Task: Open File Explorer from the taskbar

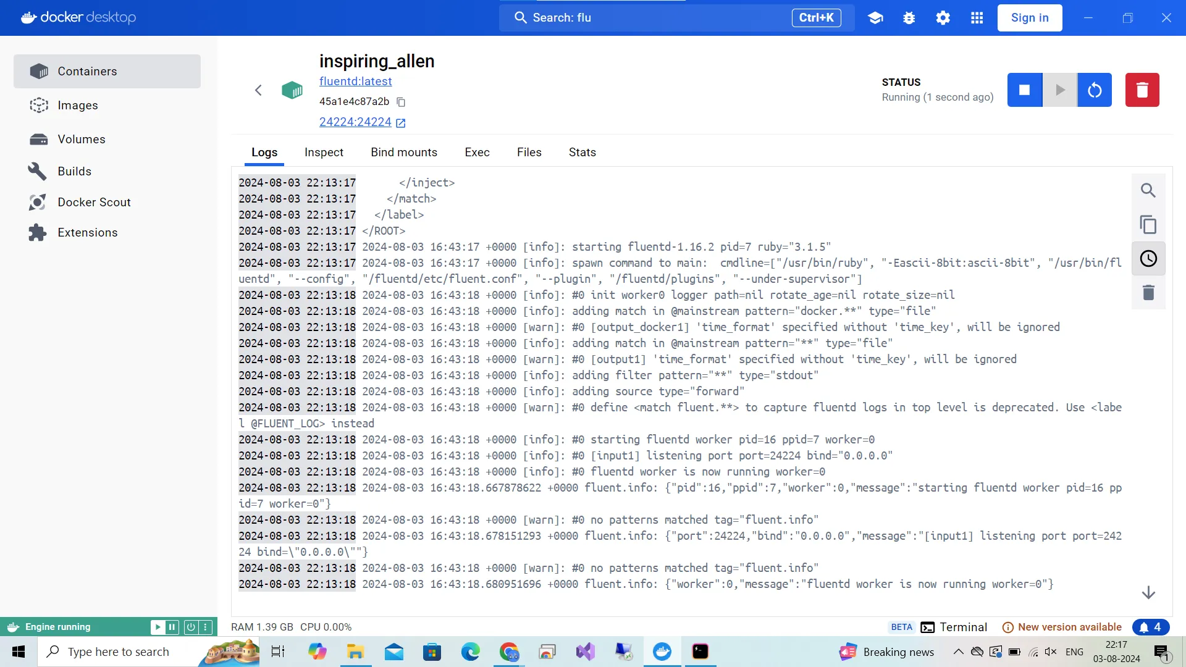Action: [x=355, y=652]
